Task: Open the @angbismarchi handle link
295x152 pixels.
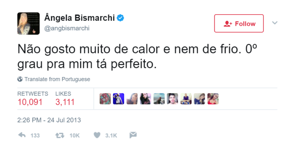Action: point(67,28)
